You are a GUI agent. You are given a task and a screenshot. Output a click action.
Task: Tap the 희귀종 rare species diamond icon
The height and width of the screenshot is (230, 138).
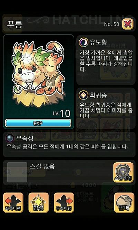click(83, 95)
